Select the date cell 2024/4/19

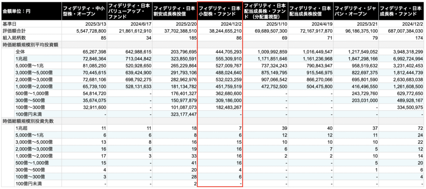[322, 24]
